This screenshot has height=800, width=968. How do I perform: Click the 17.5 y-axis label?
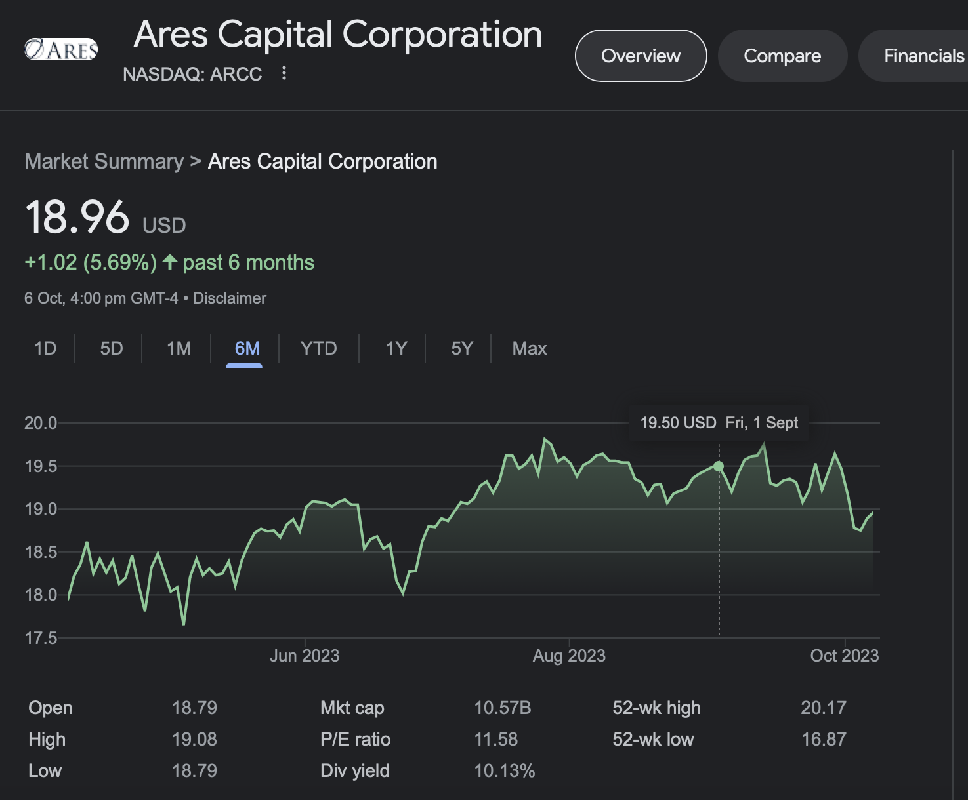41,638
